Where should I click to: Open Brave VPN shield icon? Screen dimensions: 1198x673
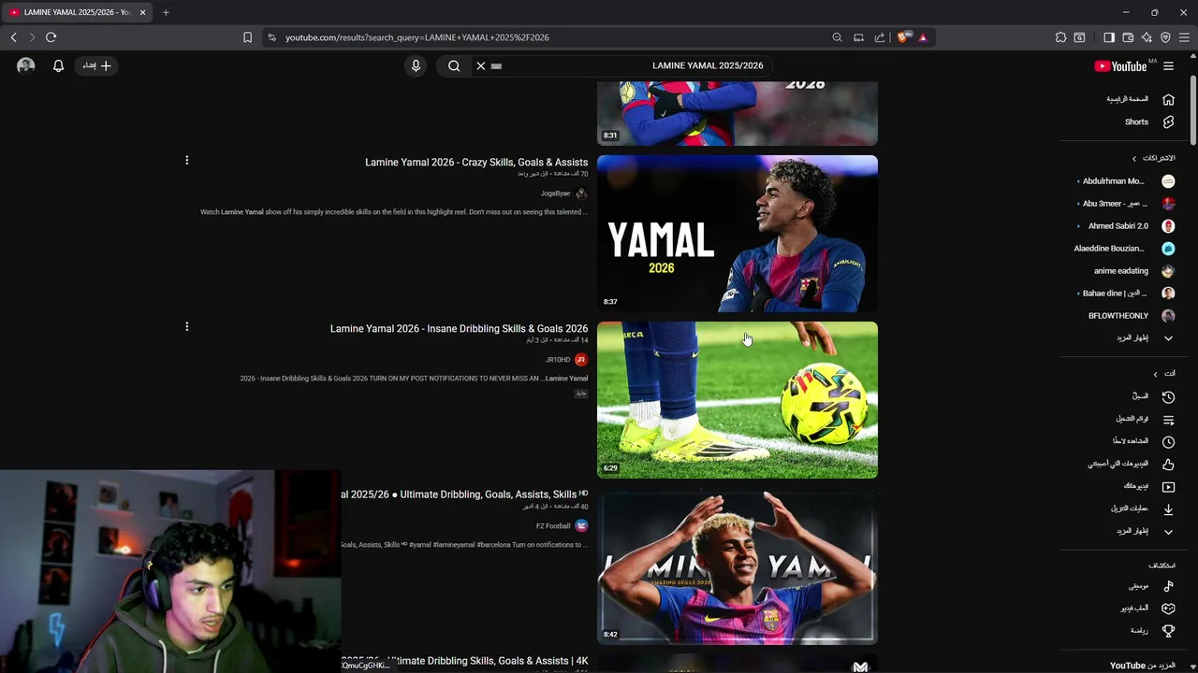click(x=1165, y=37)
